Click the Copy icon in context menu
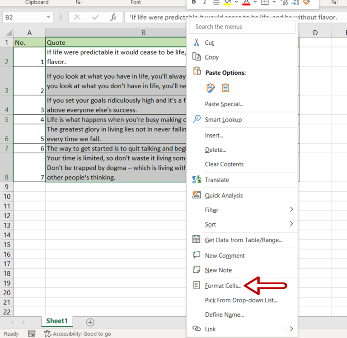 (197, 57)
